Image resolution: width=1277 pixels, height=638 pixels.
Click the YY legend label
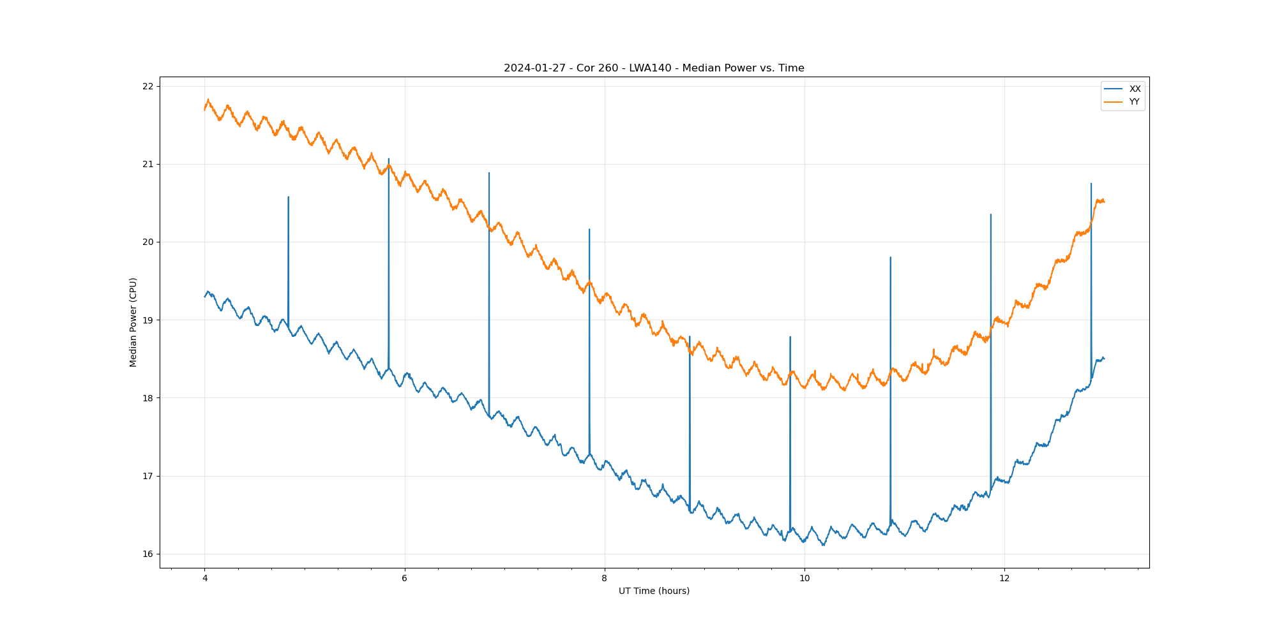pos(1135,102)
